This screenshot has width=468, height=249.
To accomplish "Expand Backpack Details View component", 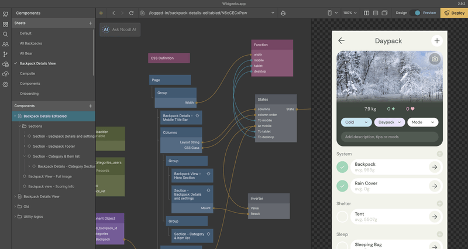I will tap(15, 196).
